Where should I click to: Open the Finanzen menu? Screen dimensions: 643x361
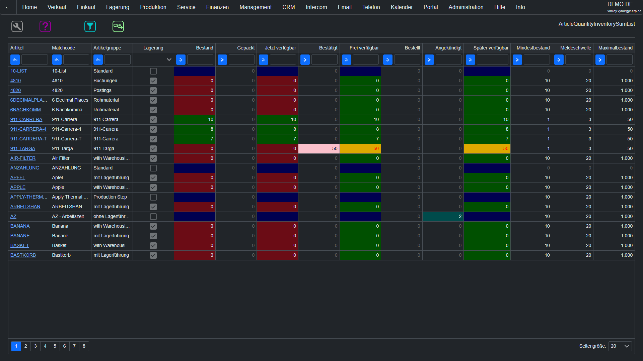[217, 7]
